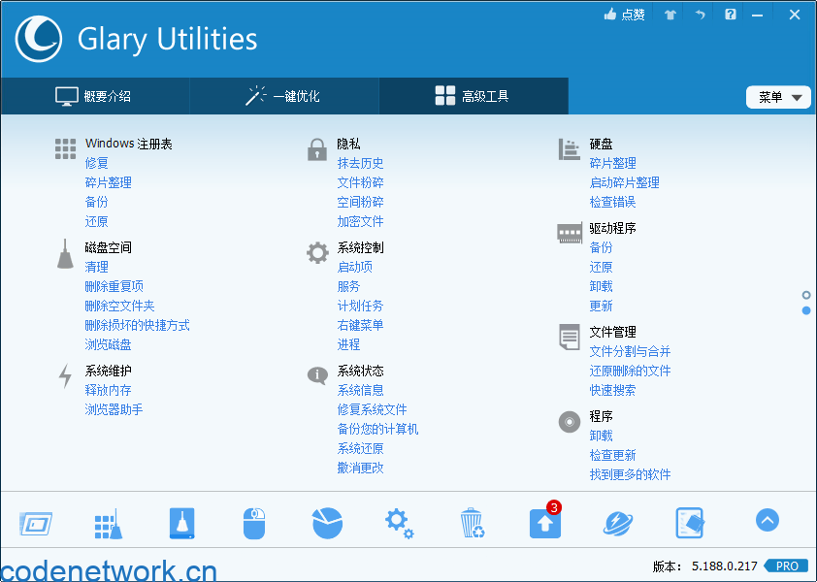
Task: Switch to the 概要介绍 tab
Action: point(95,96)
